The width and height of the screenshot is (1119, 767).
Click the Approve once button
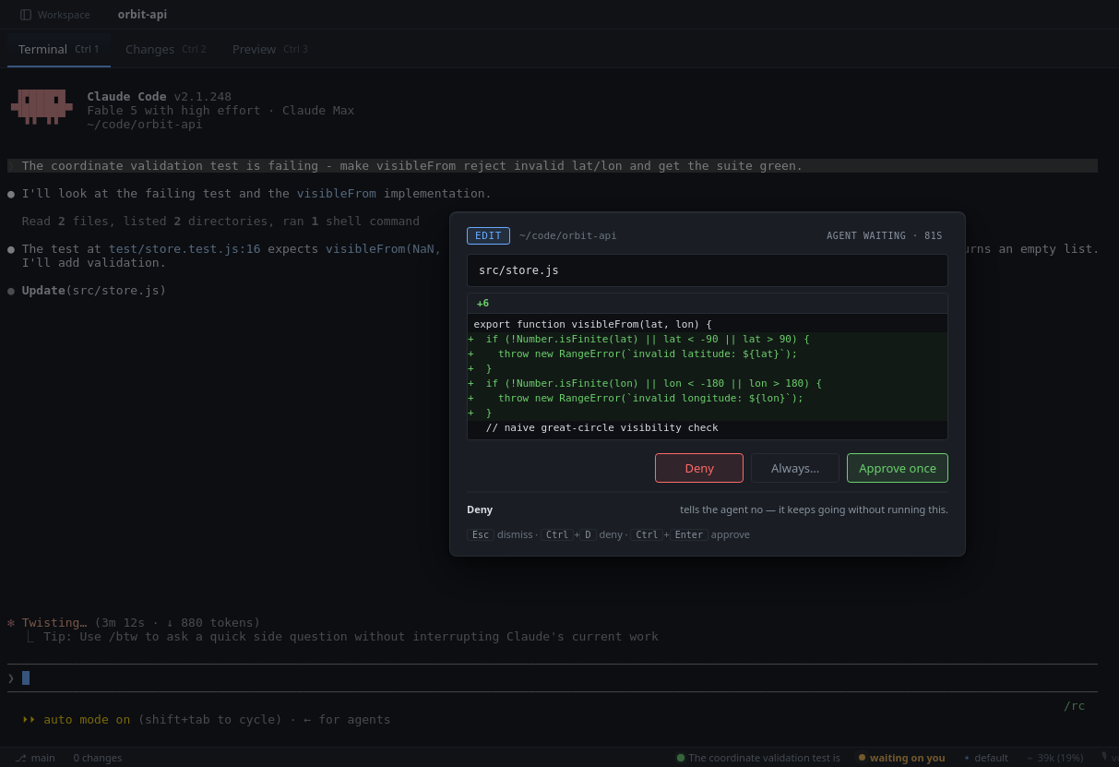(898, 468)
